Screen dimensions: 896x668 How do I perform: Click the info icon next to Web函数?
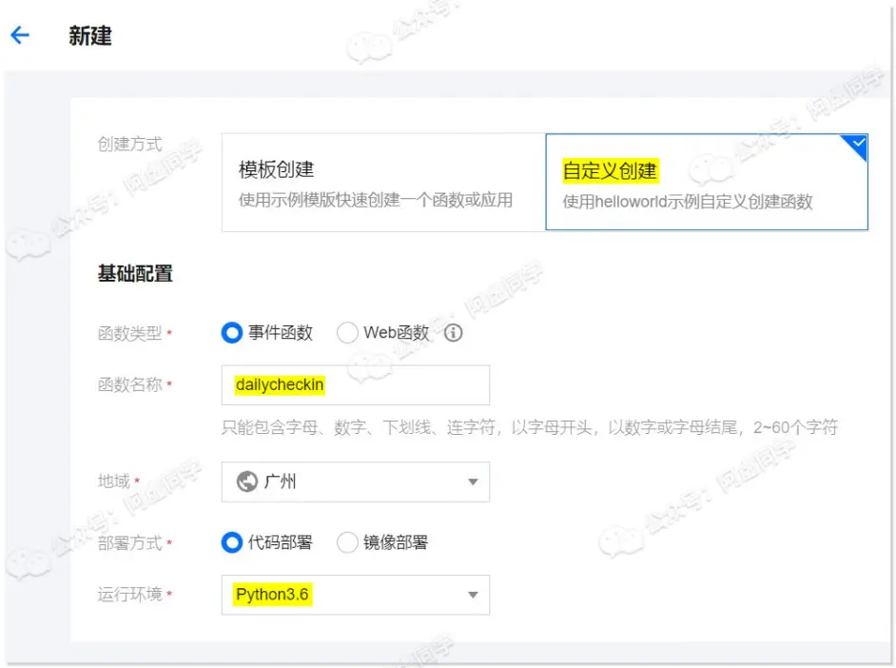pyautogui.click(x=454, y=333)
